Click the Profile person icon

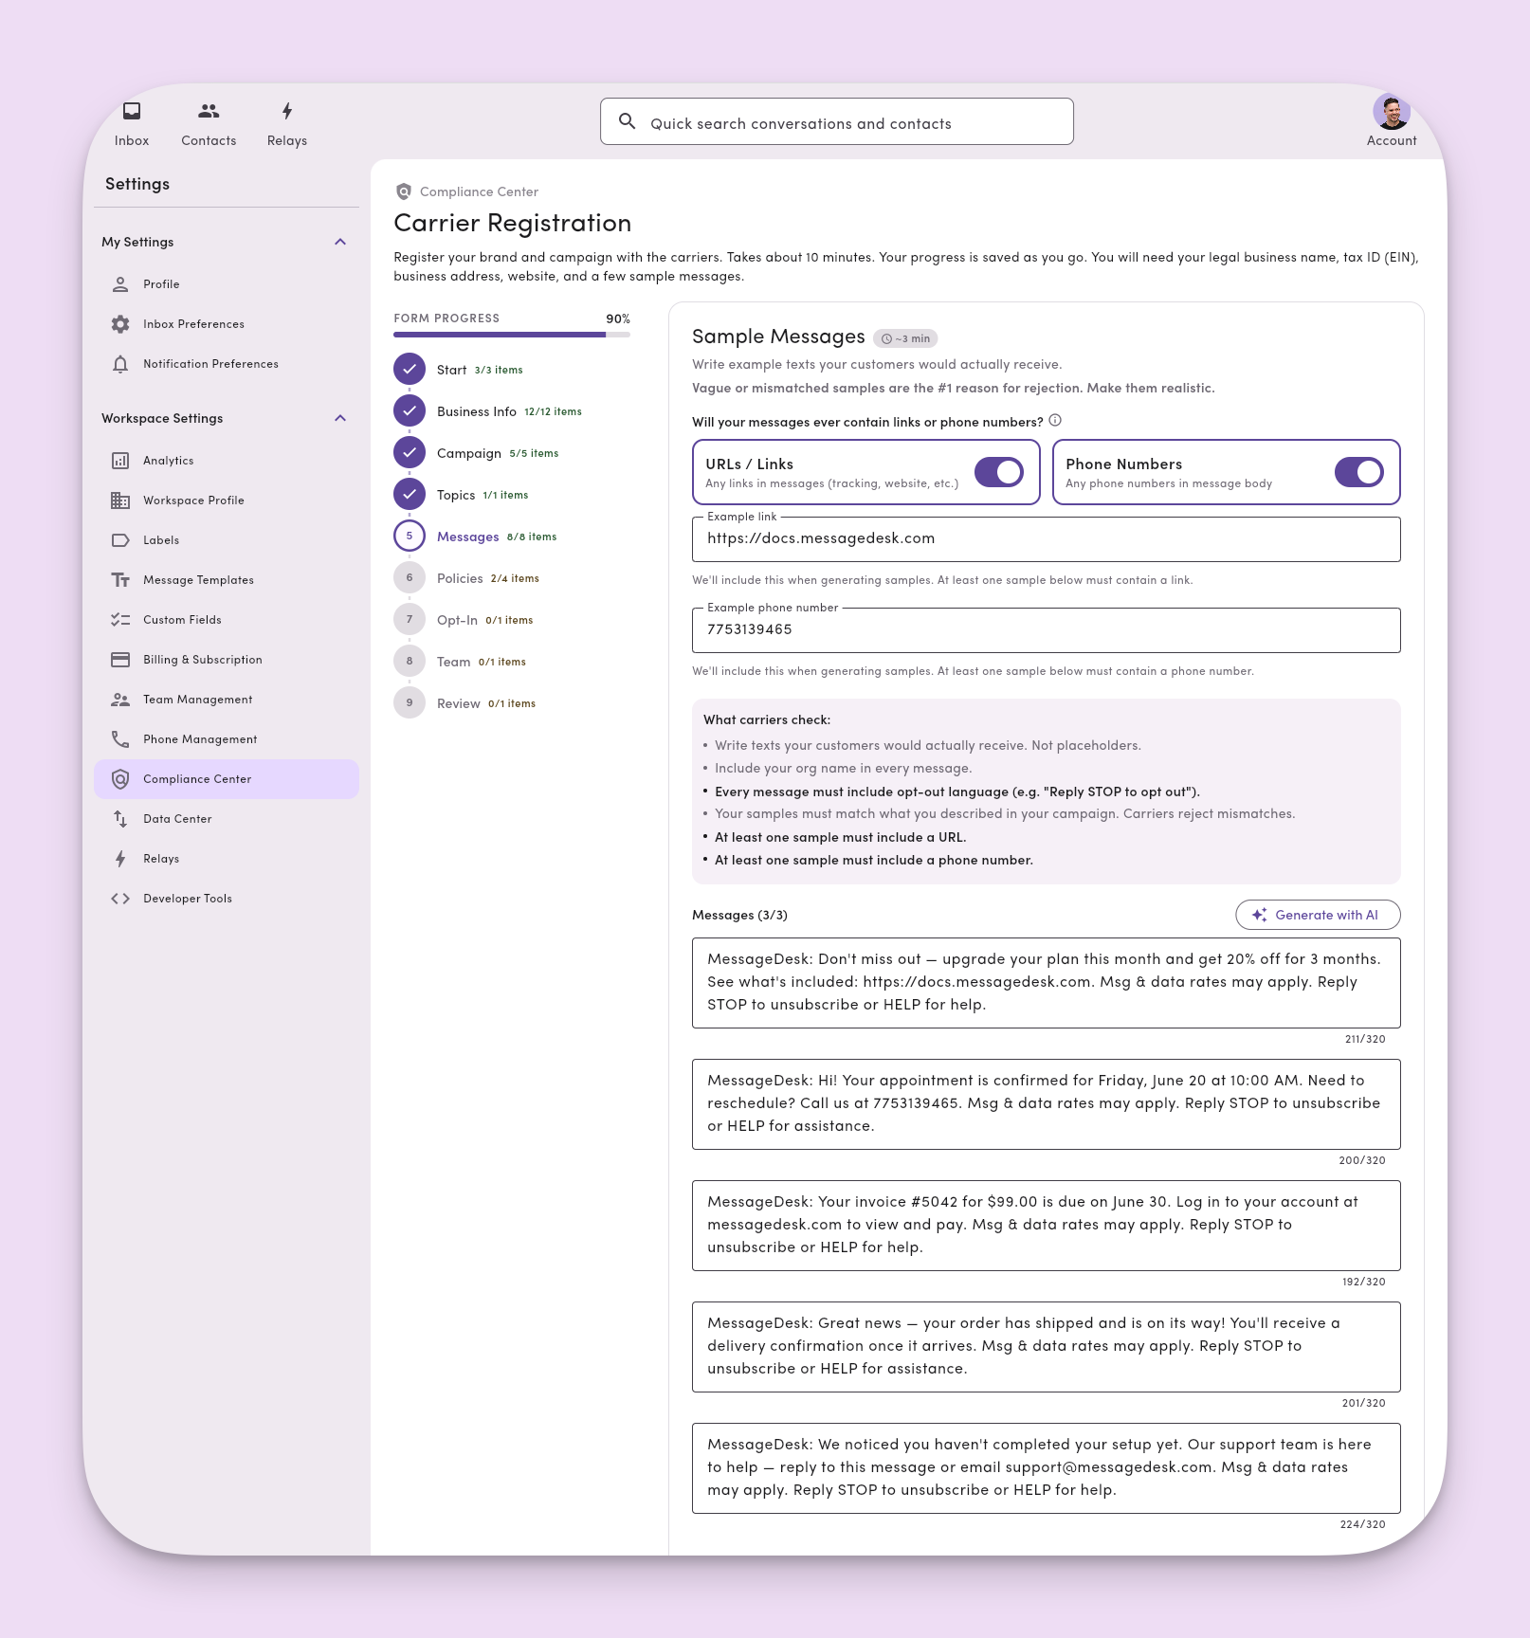tap(120, 284)
